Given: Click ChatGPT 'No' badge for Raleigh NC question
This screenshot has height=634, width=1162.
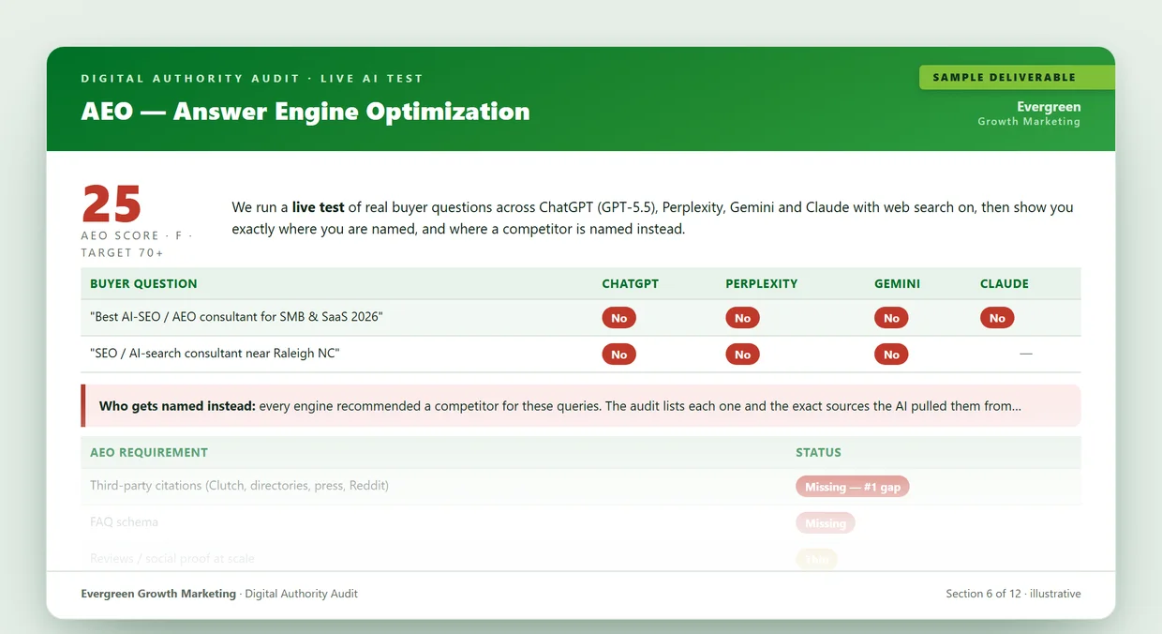Looking at the screenshot, I should 618,355.
